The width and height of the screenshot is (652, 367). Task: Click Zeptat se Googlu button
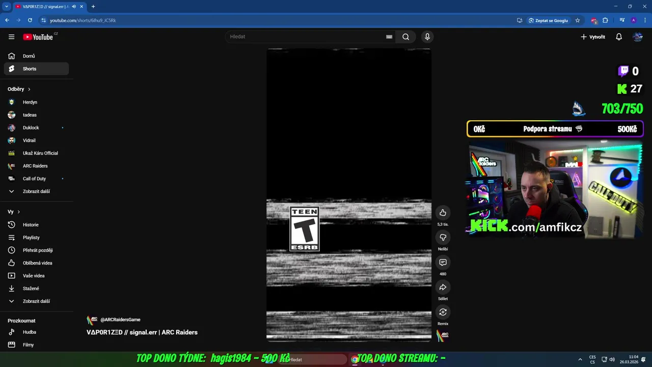point(549,20)
